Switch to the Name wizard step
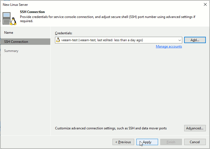The width and height of the screenshot is (210, 149). 9,33
